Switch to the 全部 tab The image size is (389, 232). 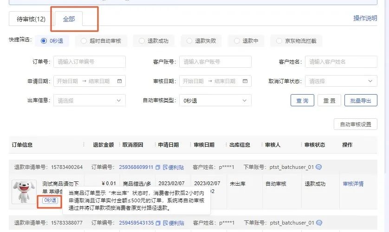point(69,19)
